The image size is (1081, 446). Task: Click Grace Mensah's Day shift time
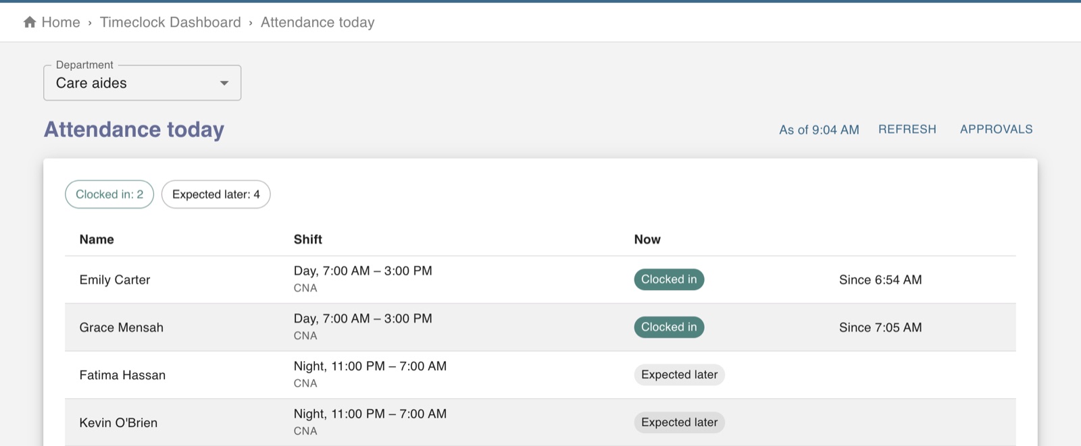[363, 318]
